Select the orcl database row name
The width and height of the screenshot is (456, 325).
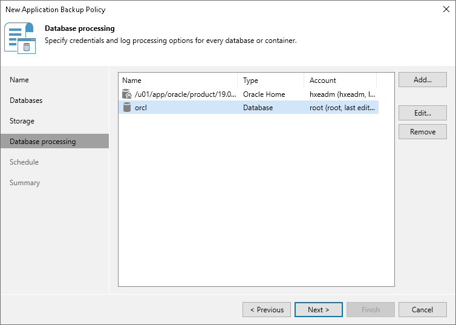141,108
